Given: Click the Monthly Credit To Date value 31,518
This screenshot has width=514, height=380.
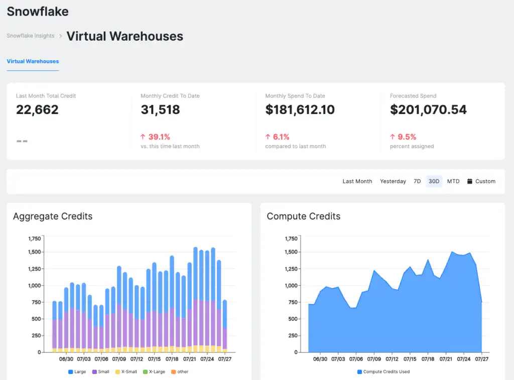Looking at the screenshot, I should click(x=160, y=109).
